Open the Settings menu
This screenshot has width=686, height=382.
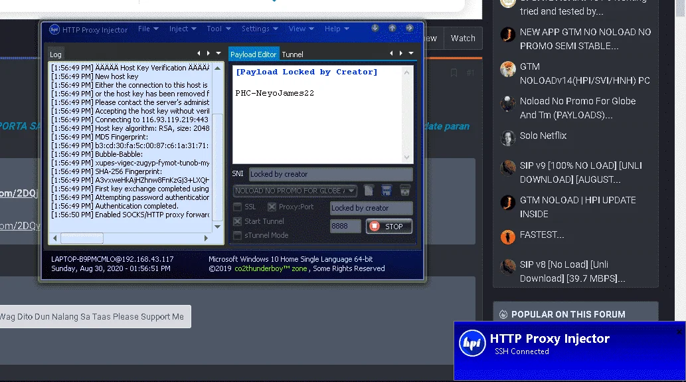260,29
